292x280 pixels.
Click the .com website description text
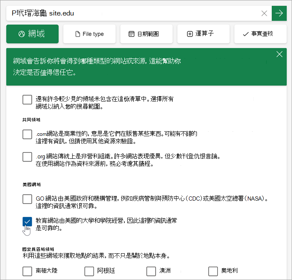pos(116,137)
